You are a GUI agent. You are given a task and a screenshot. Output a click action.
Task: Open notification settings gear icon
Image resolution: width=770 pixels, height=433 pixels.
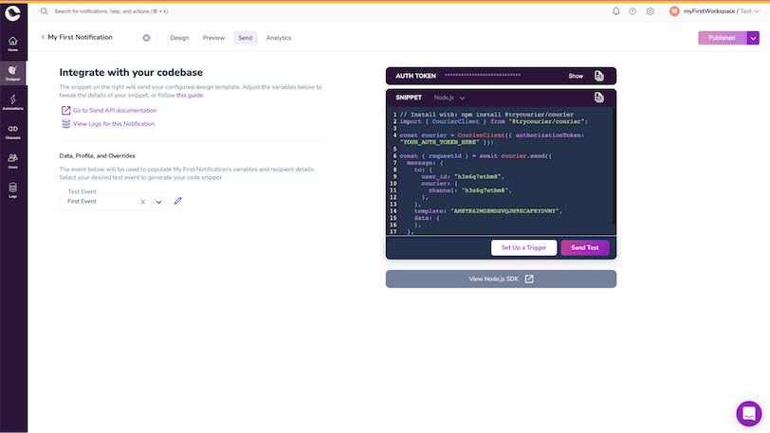[146, 38]
